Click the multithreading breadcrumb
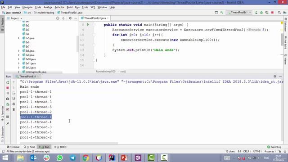 44,13
